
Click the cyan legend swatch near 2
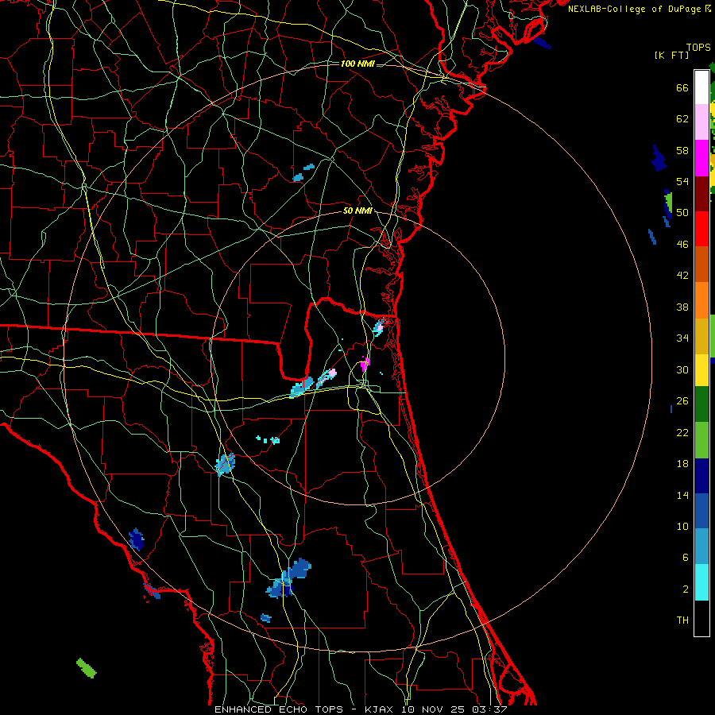(x=701, y=582)
